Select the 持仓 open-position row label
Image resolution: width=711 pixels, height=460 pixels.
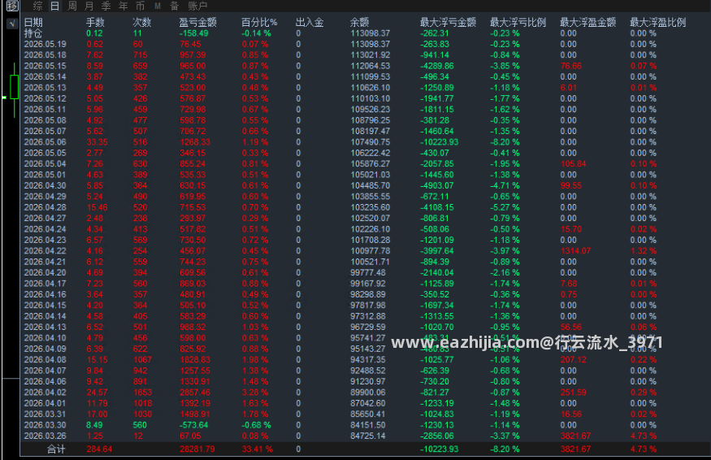[33, 33]
